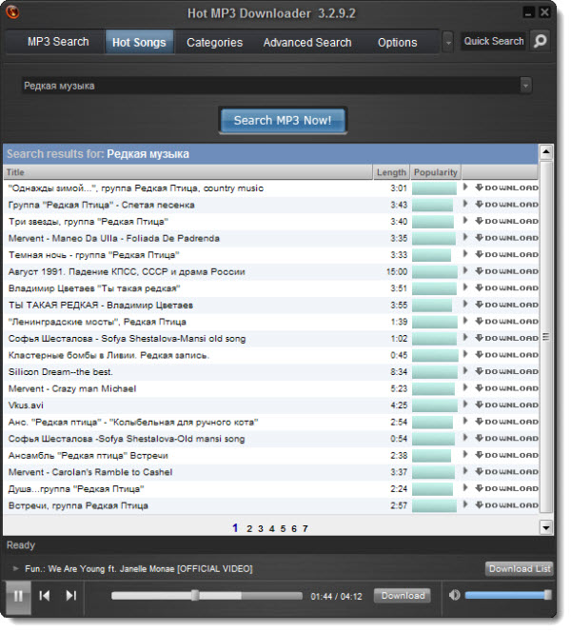The width and height of the screenshot is (571, 632).
Task: Click scrollbar down arrow in results
Action: 546,527
